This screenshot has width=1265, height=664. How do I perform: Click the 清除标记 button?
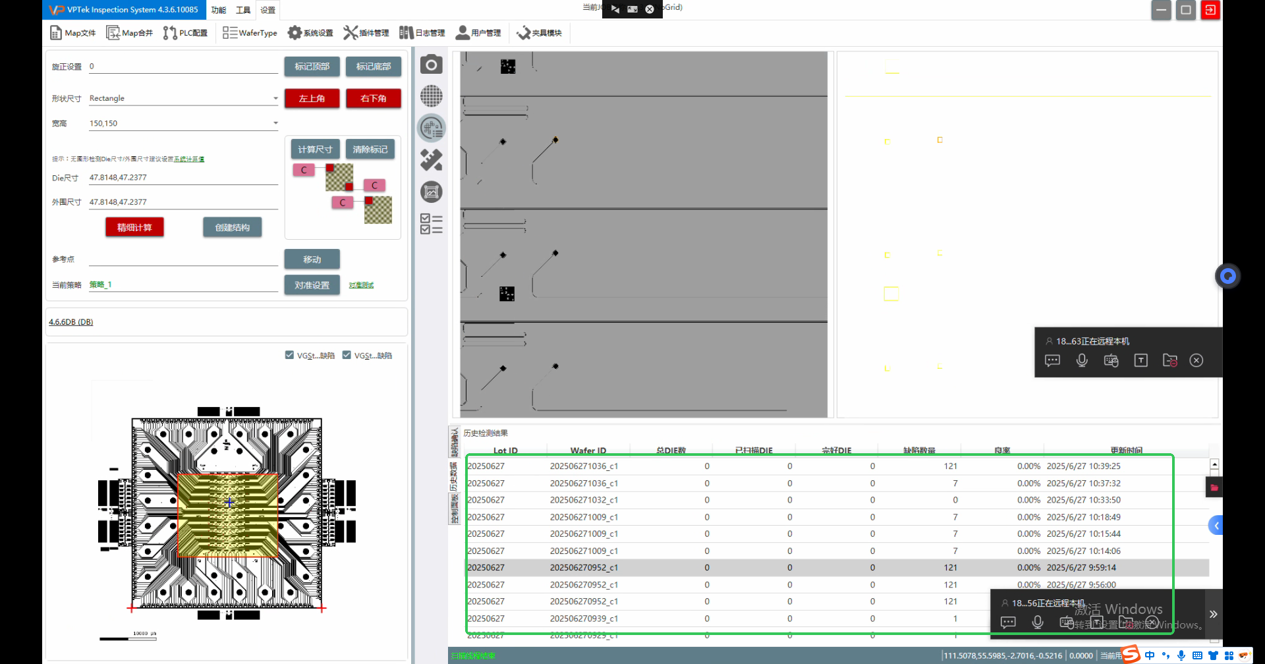point(370,150)
